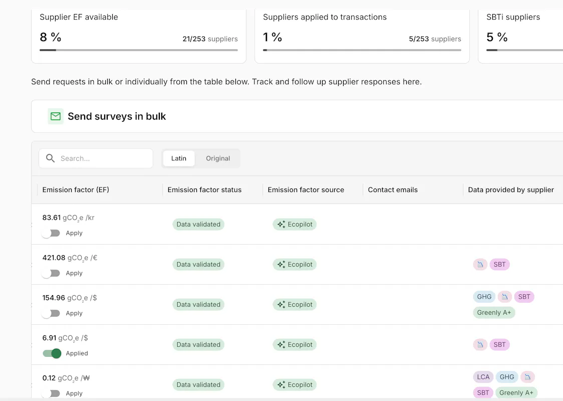The image size is (563, 401).
Task: Click the GHG badge in the 154.96 row
Action: tap(484, 297)
